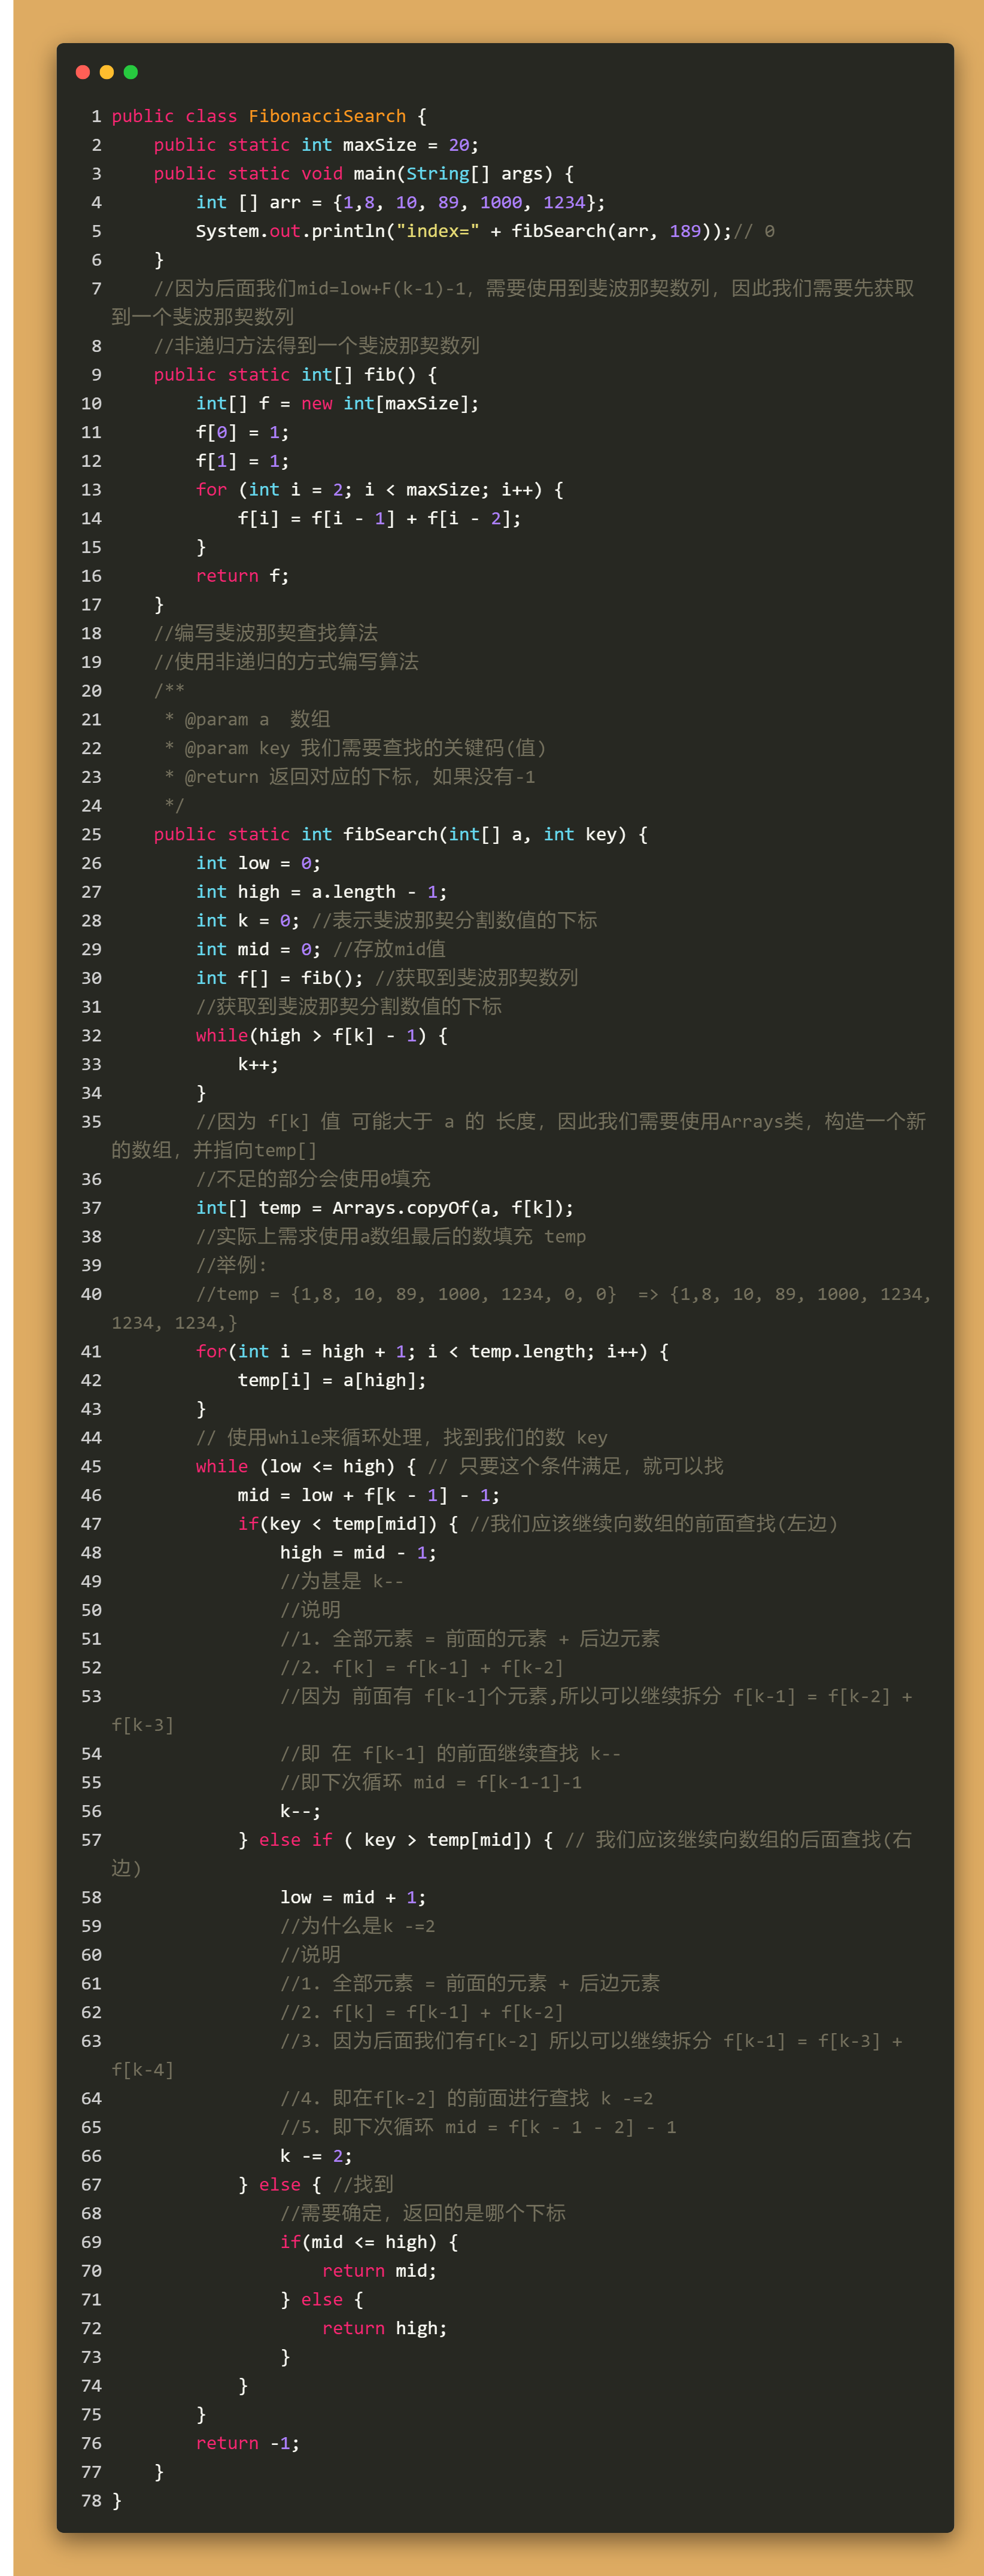The height and width of the screenshot is (2576, 984).
Task: Click 'f[i] = f[i - 1] + f[i - 2];'
Action: coord(380,518)
